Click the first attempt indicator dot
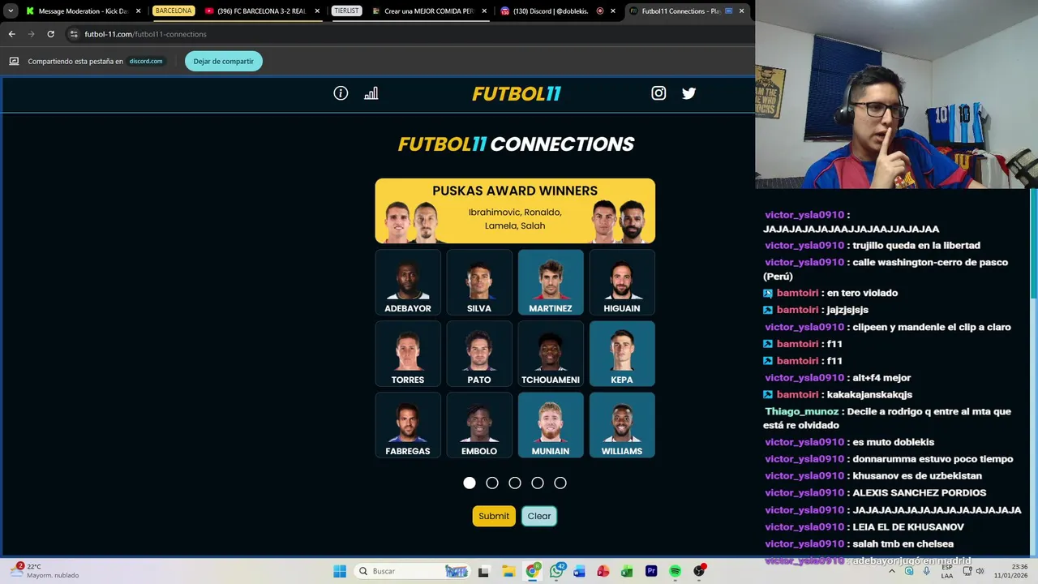This screenshot has width=1038, height=584. pyautogui.click(x=470, y=483)
